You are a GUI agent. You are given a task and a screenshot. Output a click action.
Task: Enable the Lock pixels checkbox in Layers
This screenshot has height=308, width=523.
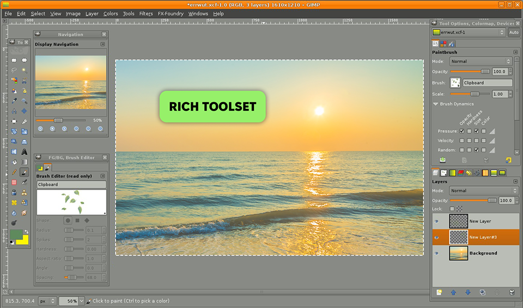452,209
